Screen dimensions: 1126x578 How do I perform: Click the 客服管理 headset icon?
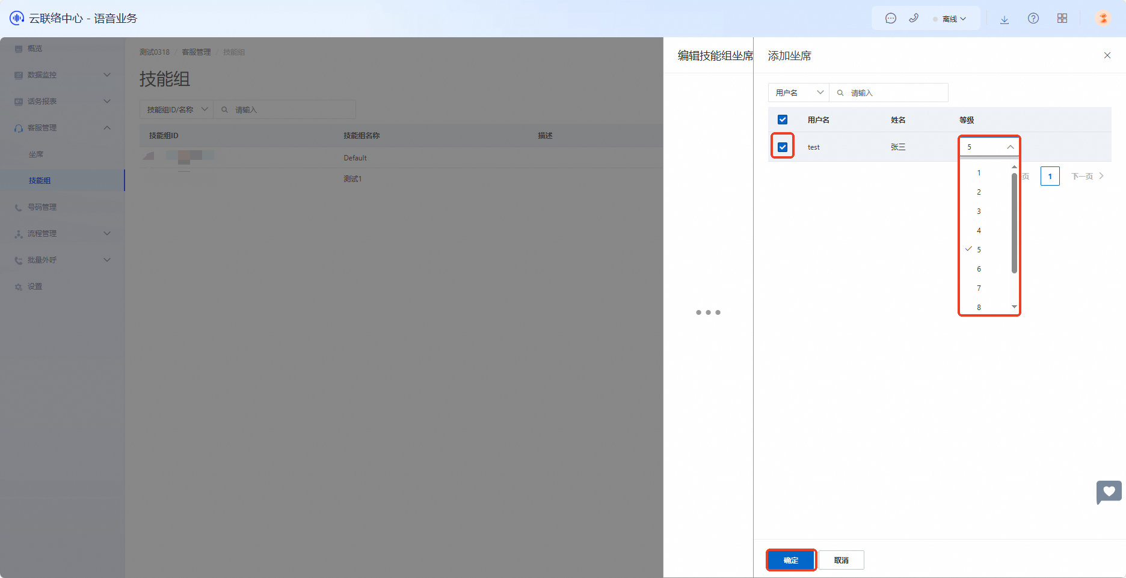(19, 128)
